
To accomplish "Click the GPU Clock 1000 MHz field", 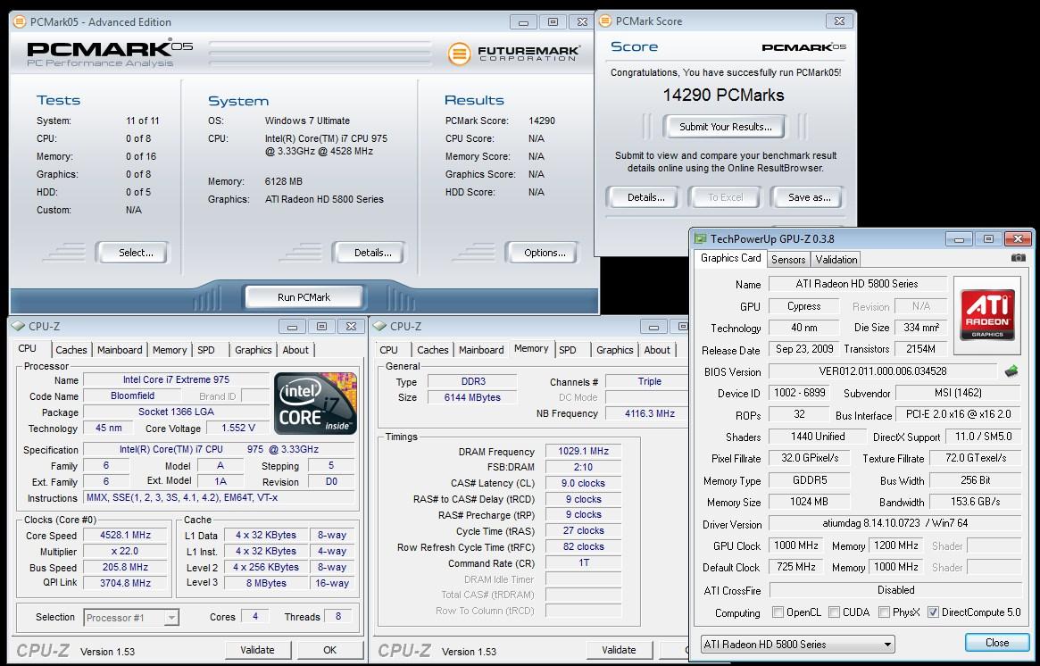I will point(796,545).
